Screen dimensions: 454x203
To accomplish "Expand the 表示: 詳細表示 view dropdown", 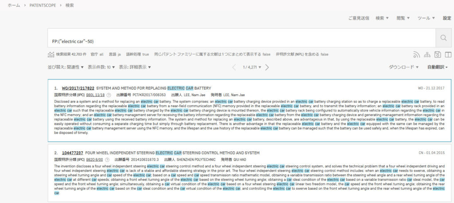I will pos(135,67).
